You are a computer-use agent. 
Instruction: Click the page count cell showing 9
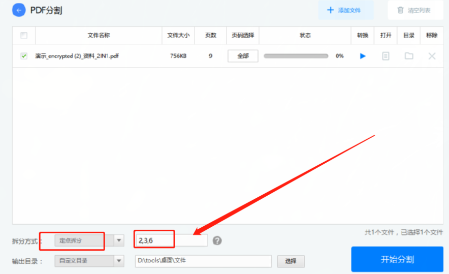point(210,56)
